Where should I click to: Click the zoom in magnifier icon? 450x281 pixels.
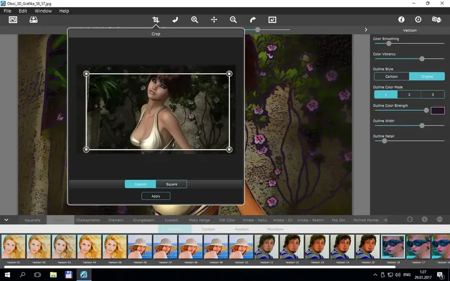click(x=195, y=20)
